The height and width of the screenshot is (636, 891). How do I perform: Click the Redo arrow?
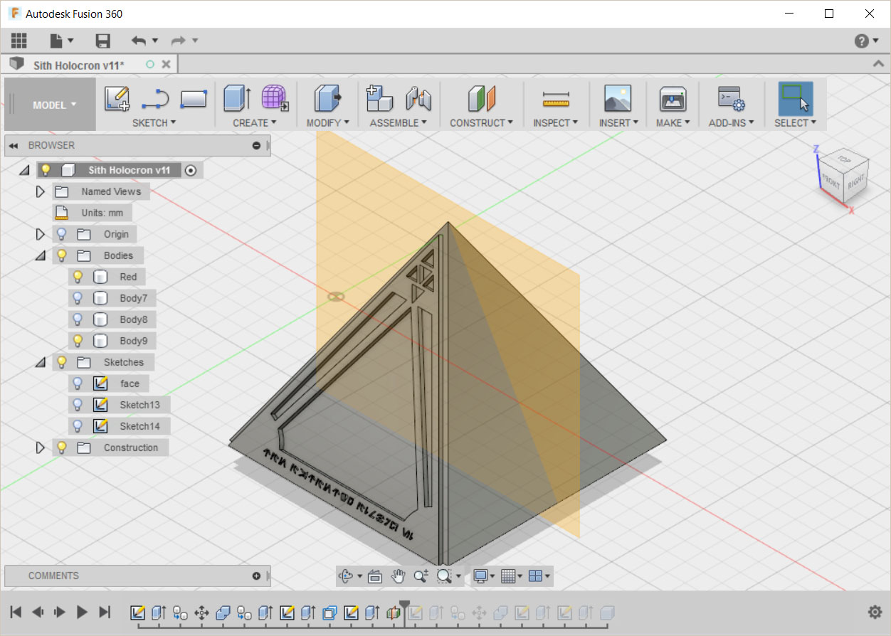tap(179, 41)
